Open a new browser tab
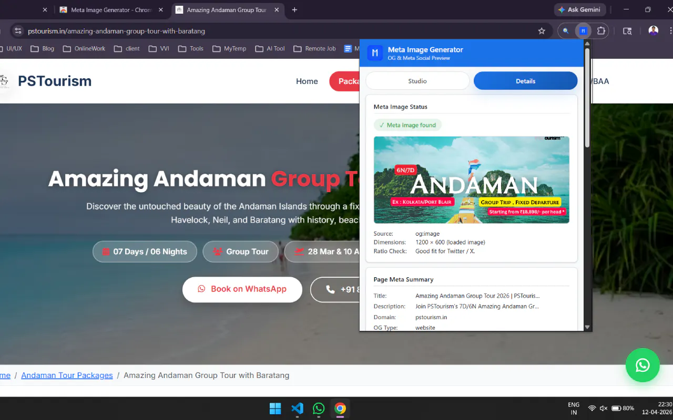Viewport: 673px width, 420px height. 294,9
